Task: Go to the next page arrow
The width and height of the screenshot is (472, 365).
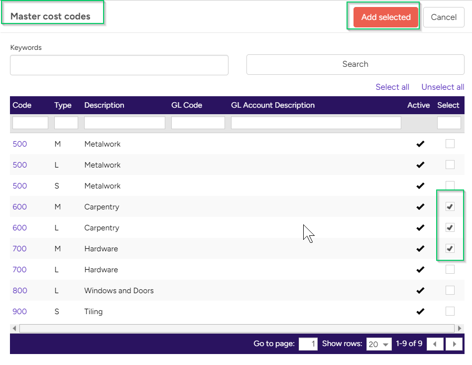Action: [454, 344]
